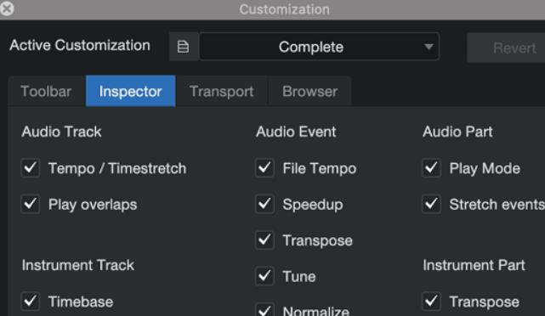Open the Transport tab
Screen dimensions: 545x316
click(x=222, y=92)
